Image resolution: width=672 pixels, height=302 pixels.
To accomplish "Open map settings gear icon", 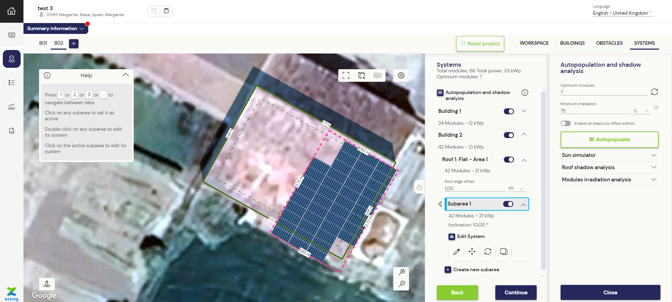I will pos(401,75).
